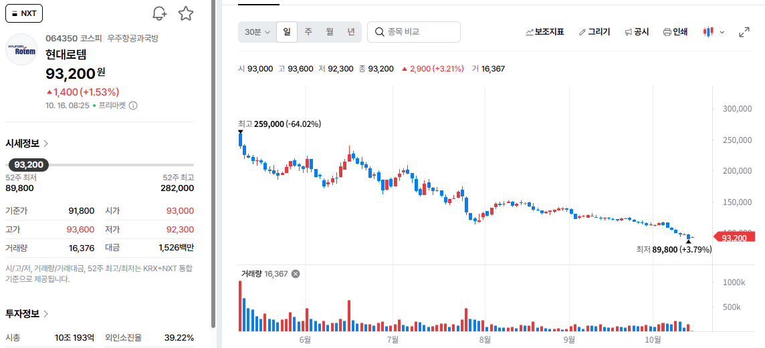Click the 시가 value 93,000 in the info table
The height and width of the screenshot is (348, 765).
pos(180,211)
